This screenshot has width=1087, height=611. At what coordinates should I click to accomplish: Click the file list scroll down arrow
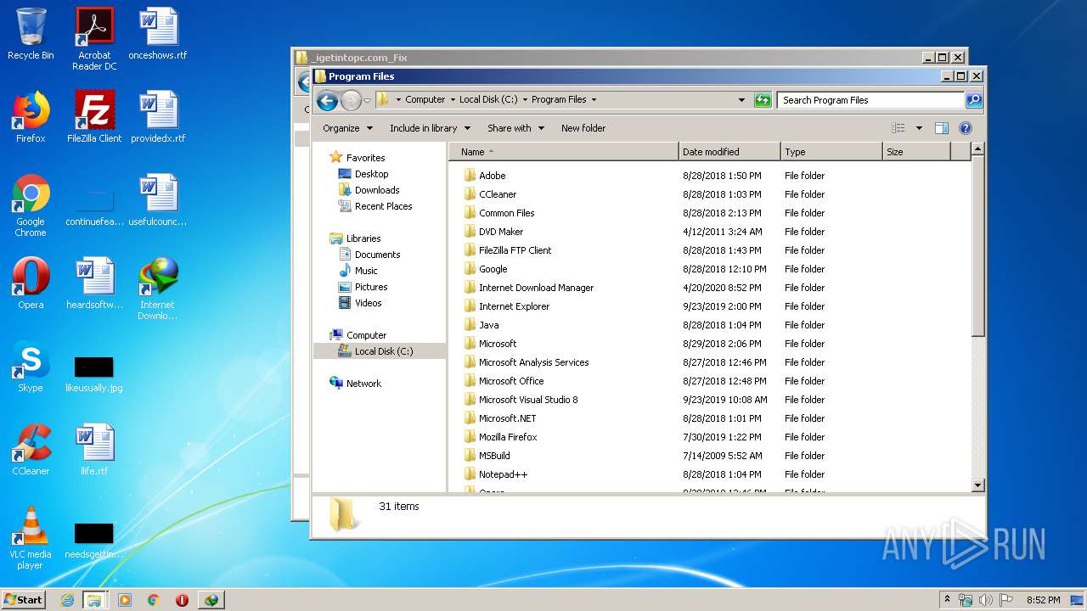pyautogui.click(x=977, y=485)
